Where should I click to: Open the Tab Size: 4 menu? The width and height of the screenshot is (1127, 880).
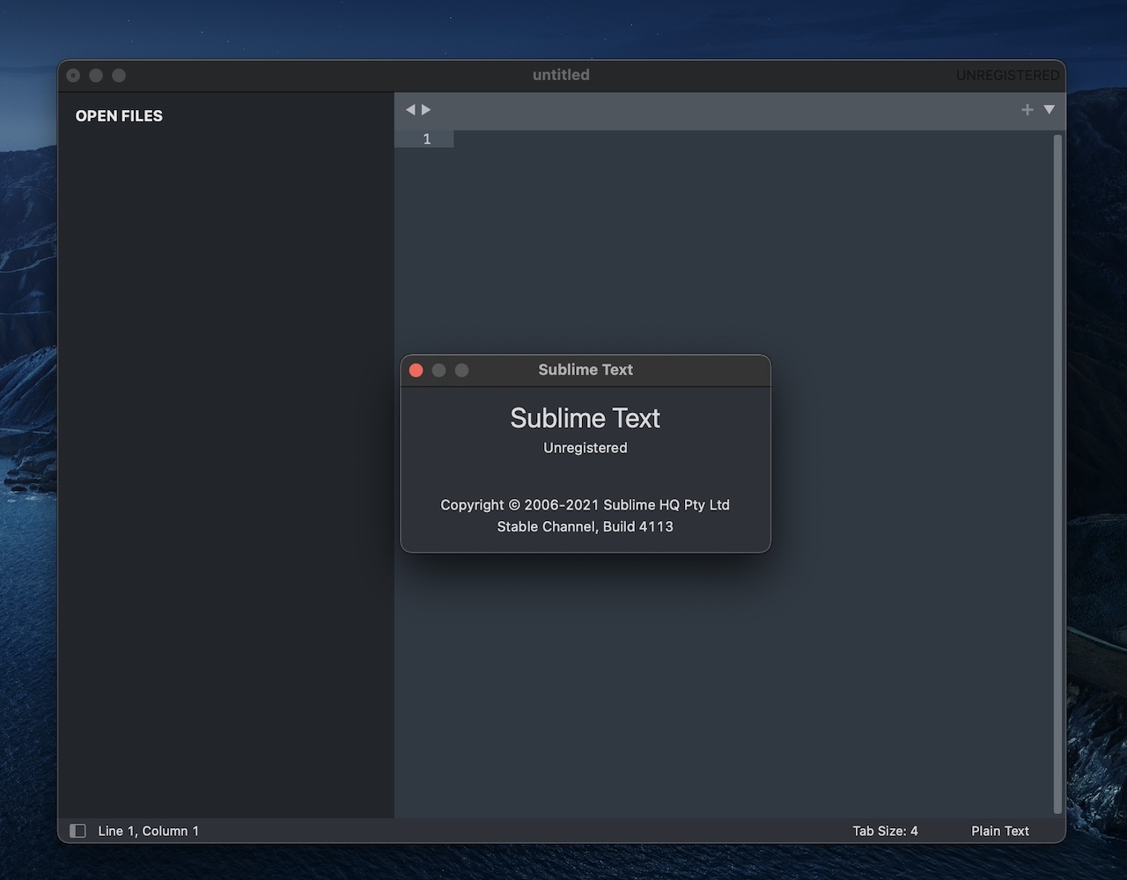click(885, 831)
